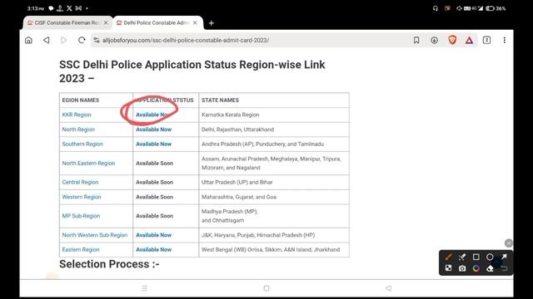The height and width of the screenshot is (299, 533).
Task: Click Available Soon in Western Region row
Action: pyautogui.click(x=154, y=197)
